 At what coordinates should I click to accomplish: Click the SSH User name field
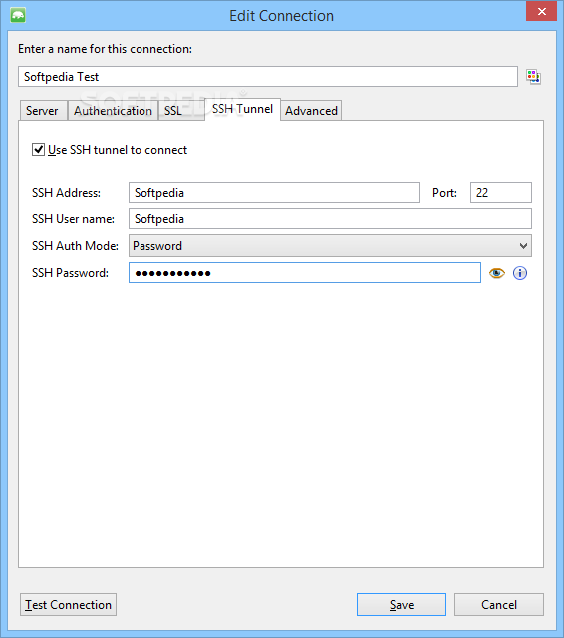click(330, 219)
